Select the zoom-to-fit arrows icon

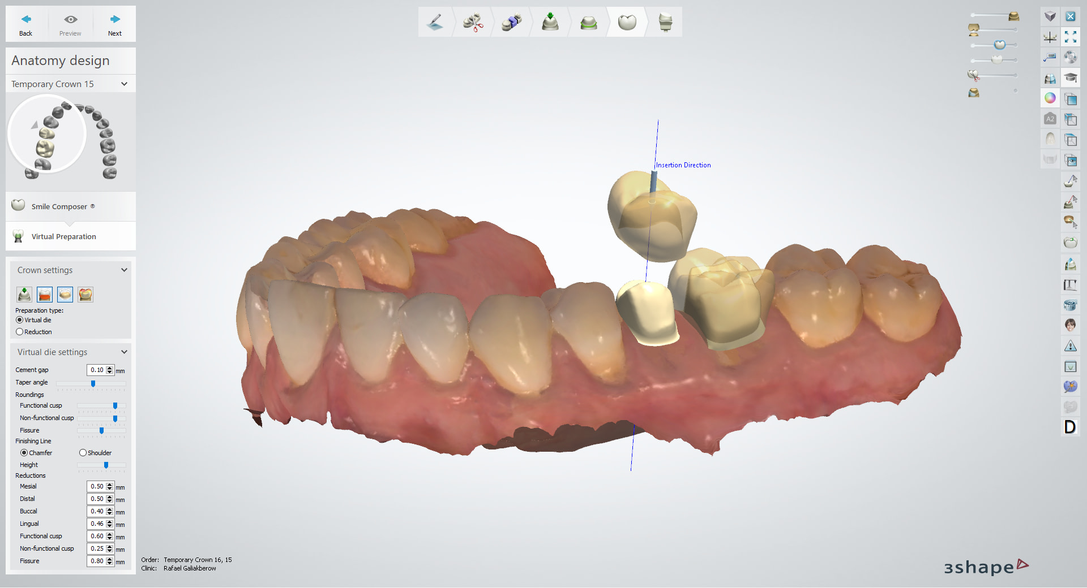(x=1071, y=37)
